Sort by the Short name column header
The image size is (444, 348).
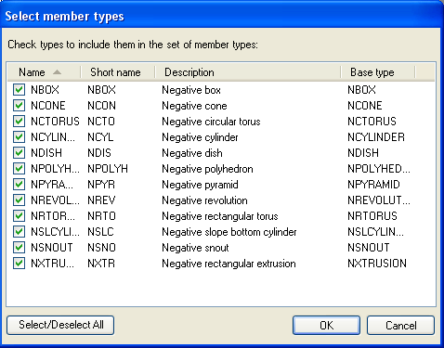pyautogui.click(x=118, y=72)
